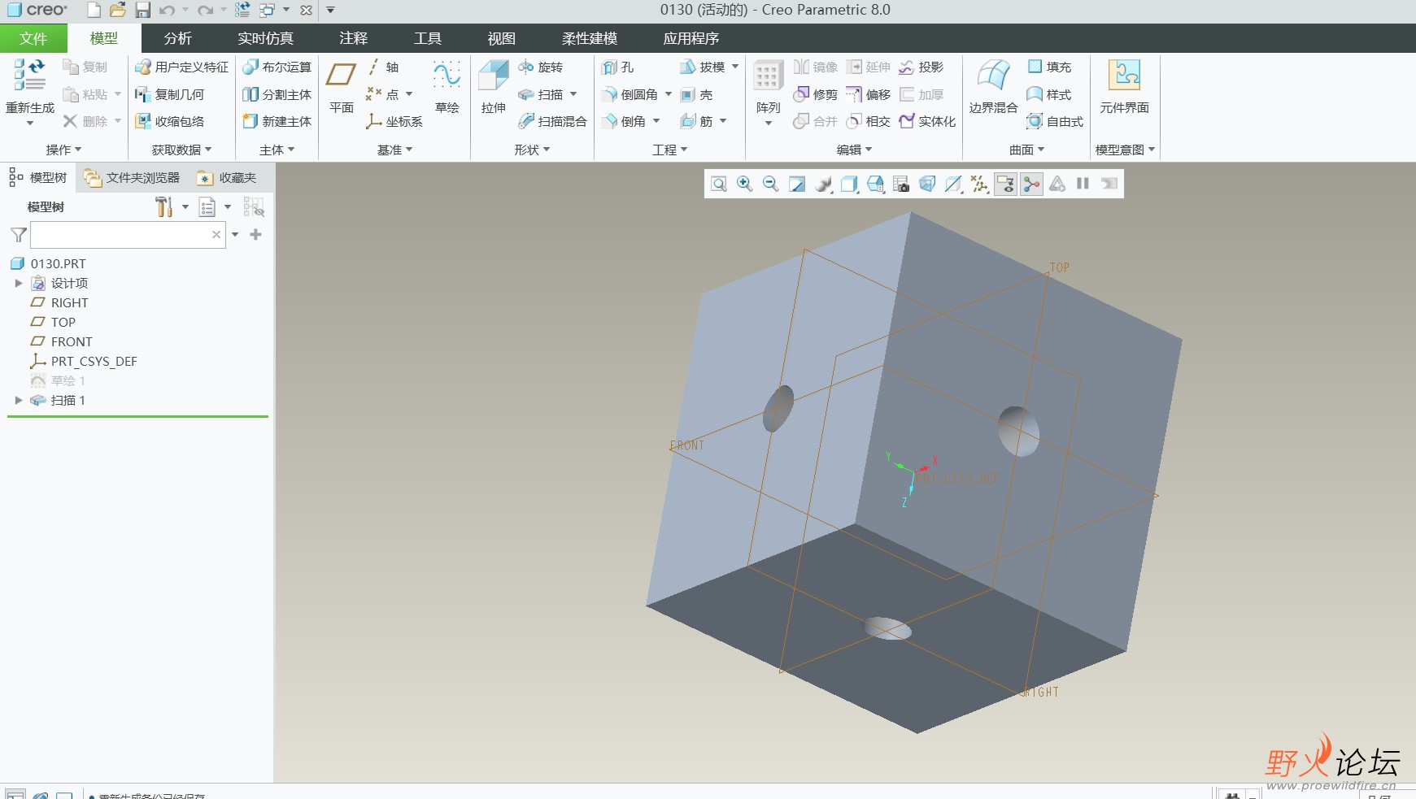Image resolution: width=1416 pixels, height=799 pixels.
Task: Switch to the 柔性建模 ribbon tab
Action: pos(589,38)
